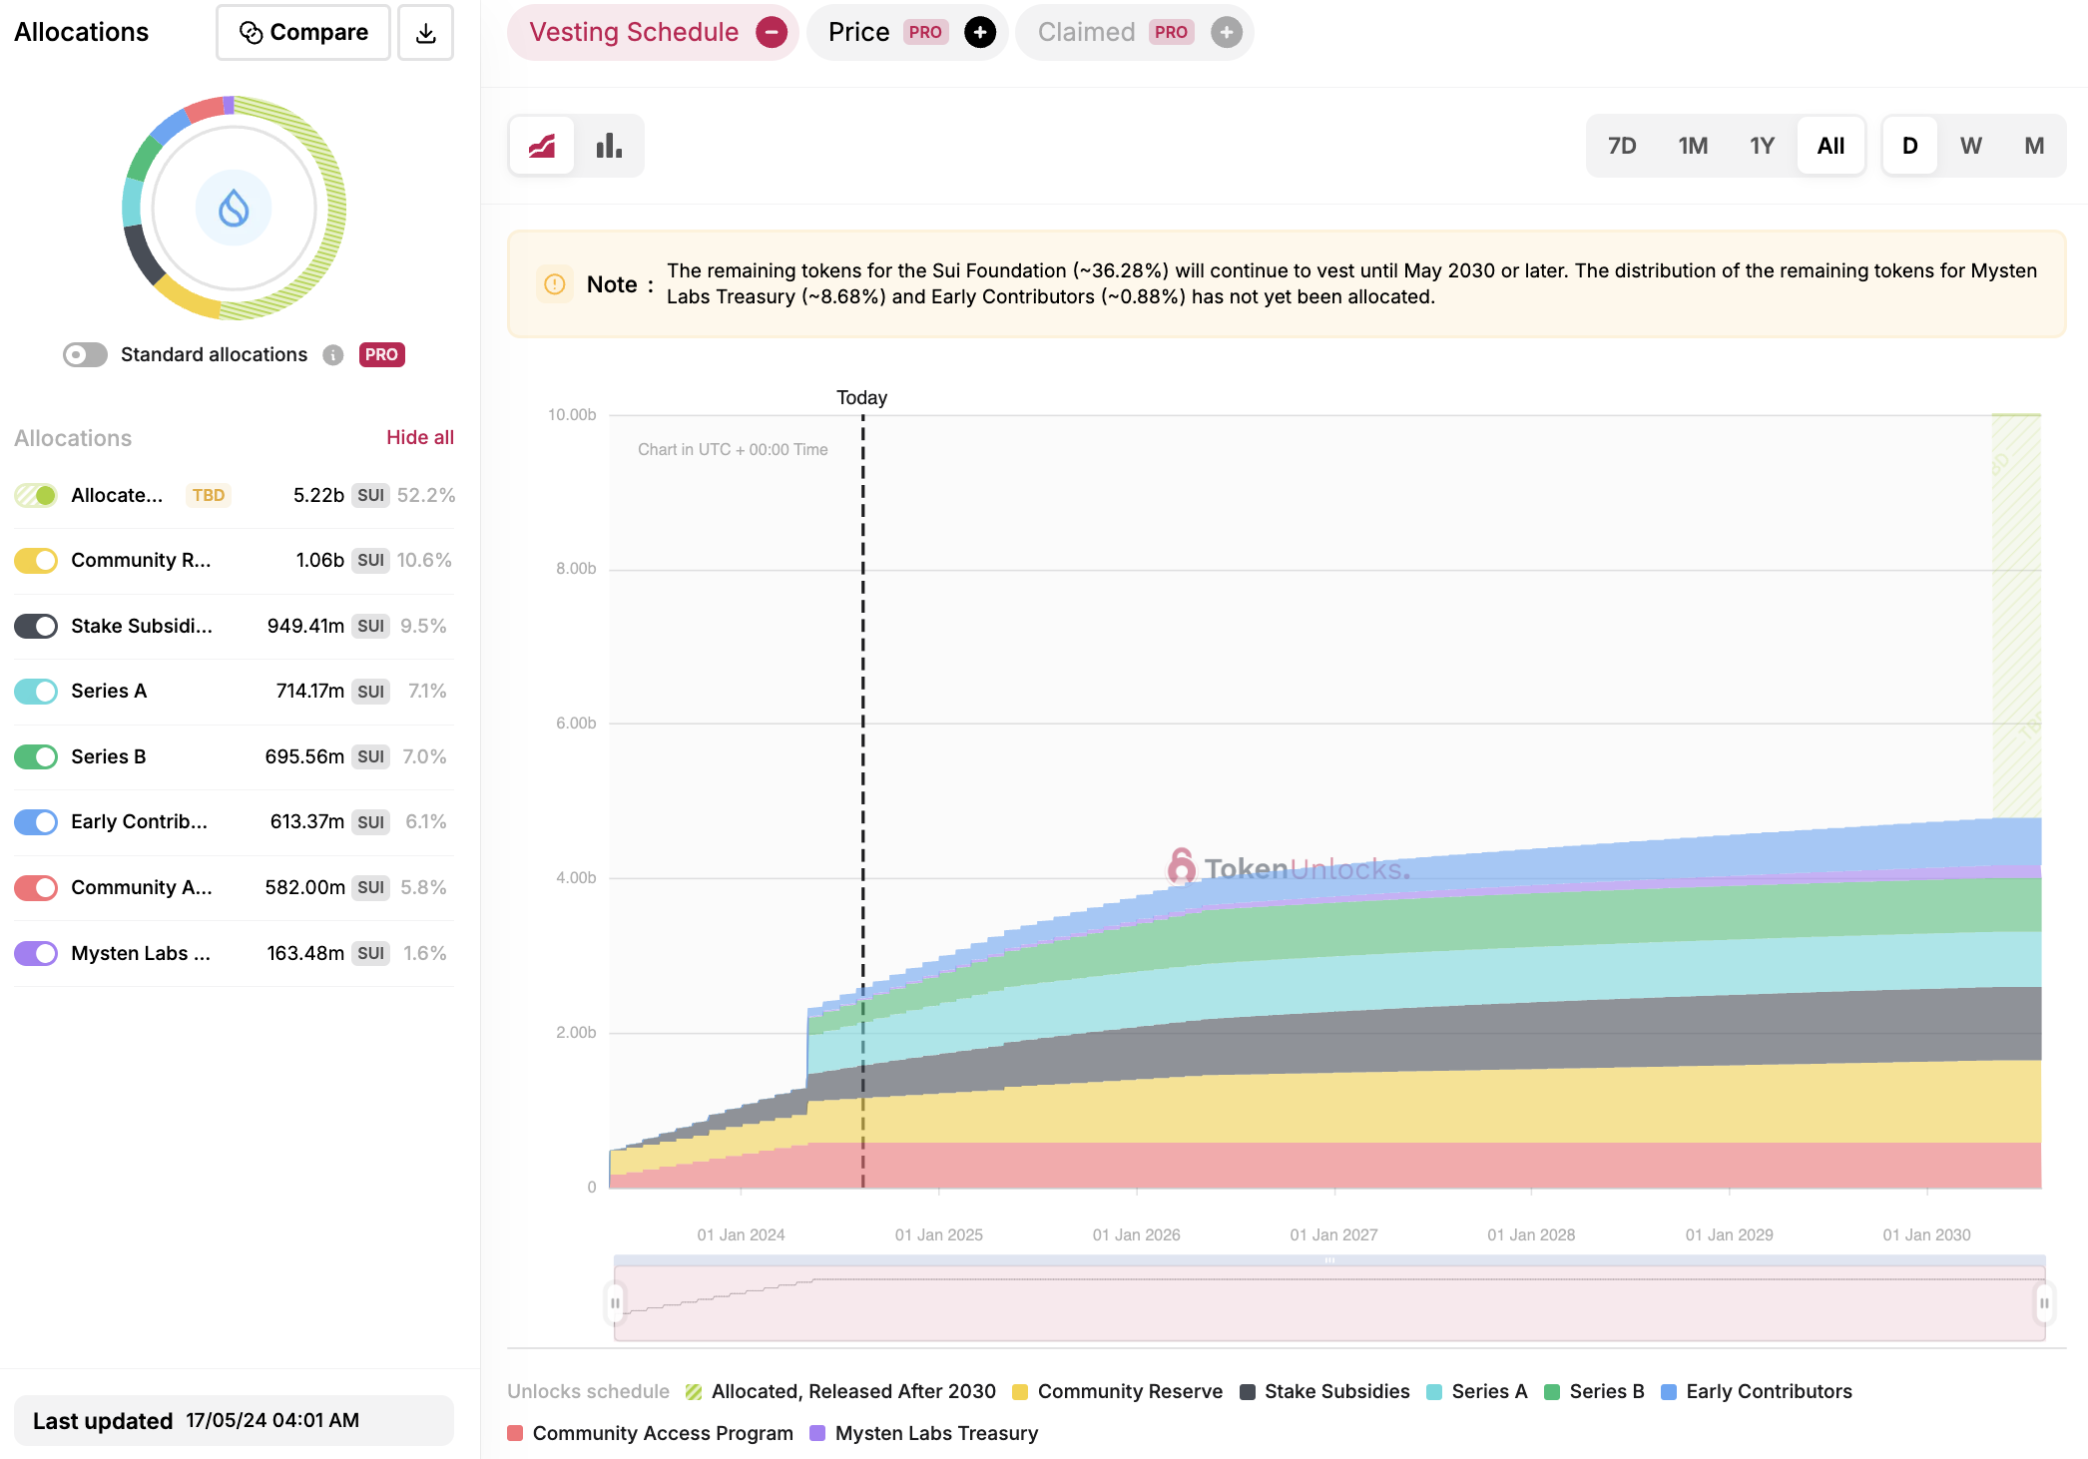The height and width of the screenshot is (1459, 2088).
Task: Click legend swatch for Mysten Labs Treasury
Action: tap(817, 1434)
